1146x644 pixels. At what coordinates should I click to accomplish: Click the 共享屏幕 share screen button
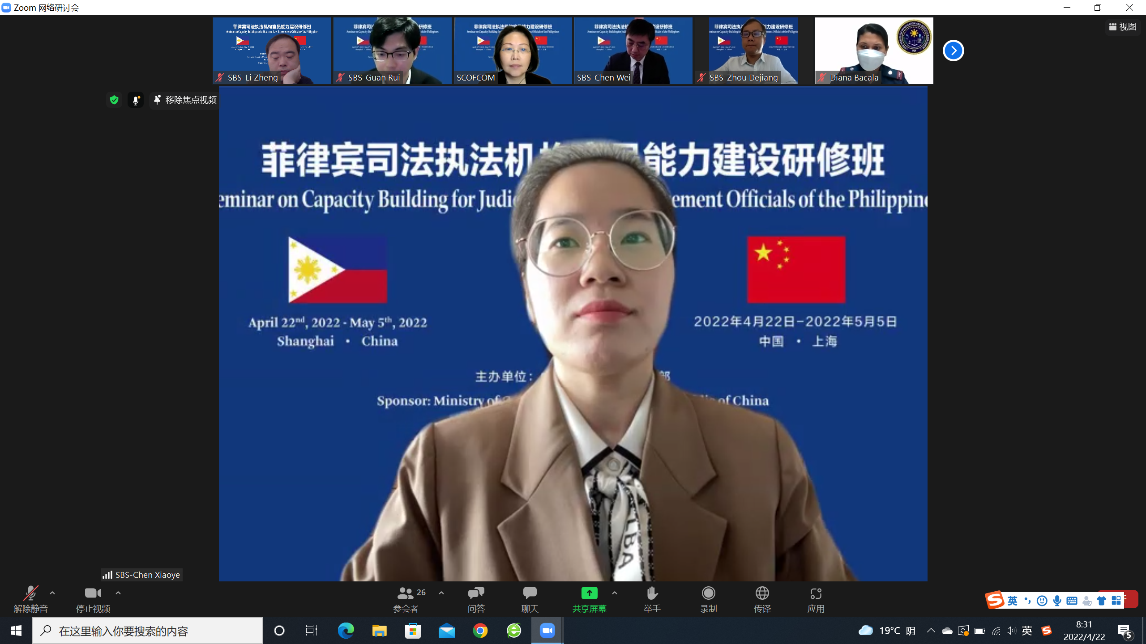tap(589, 599)
